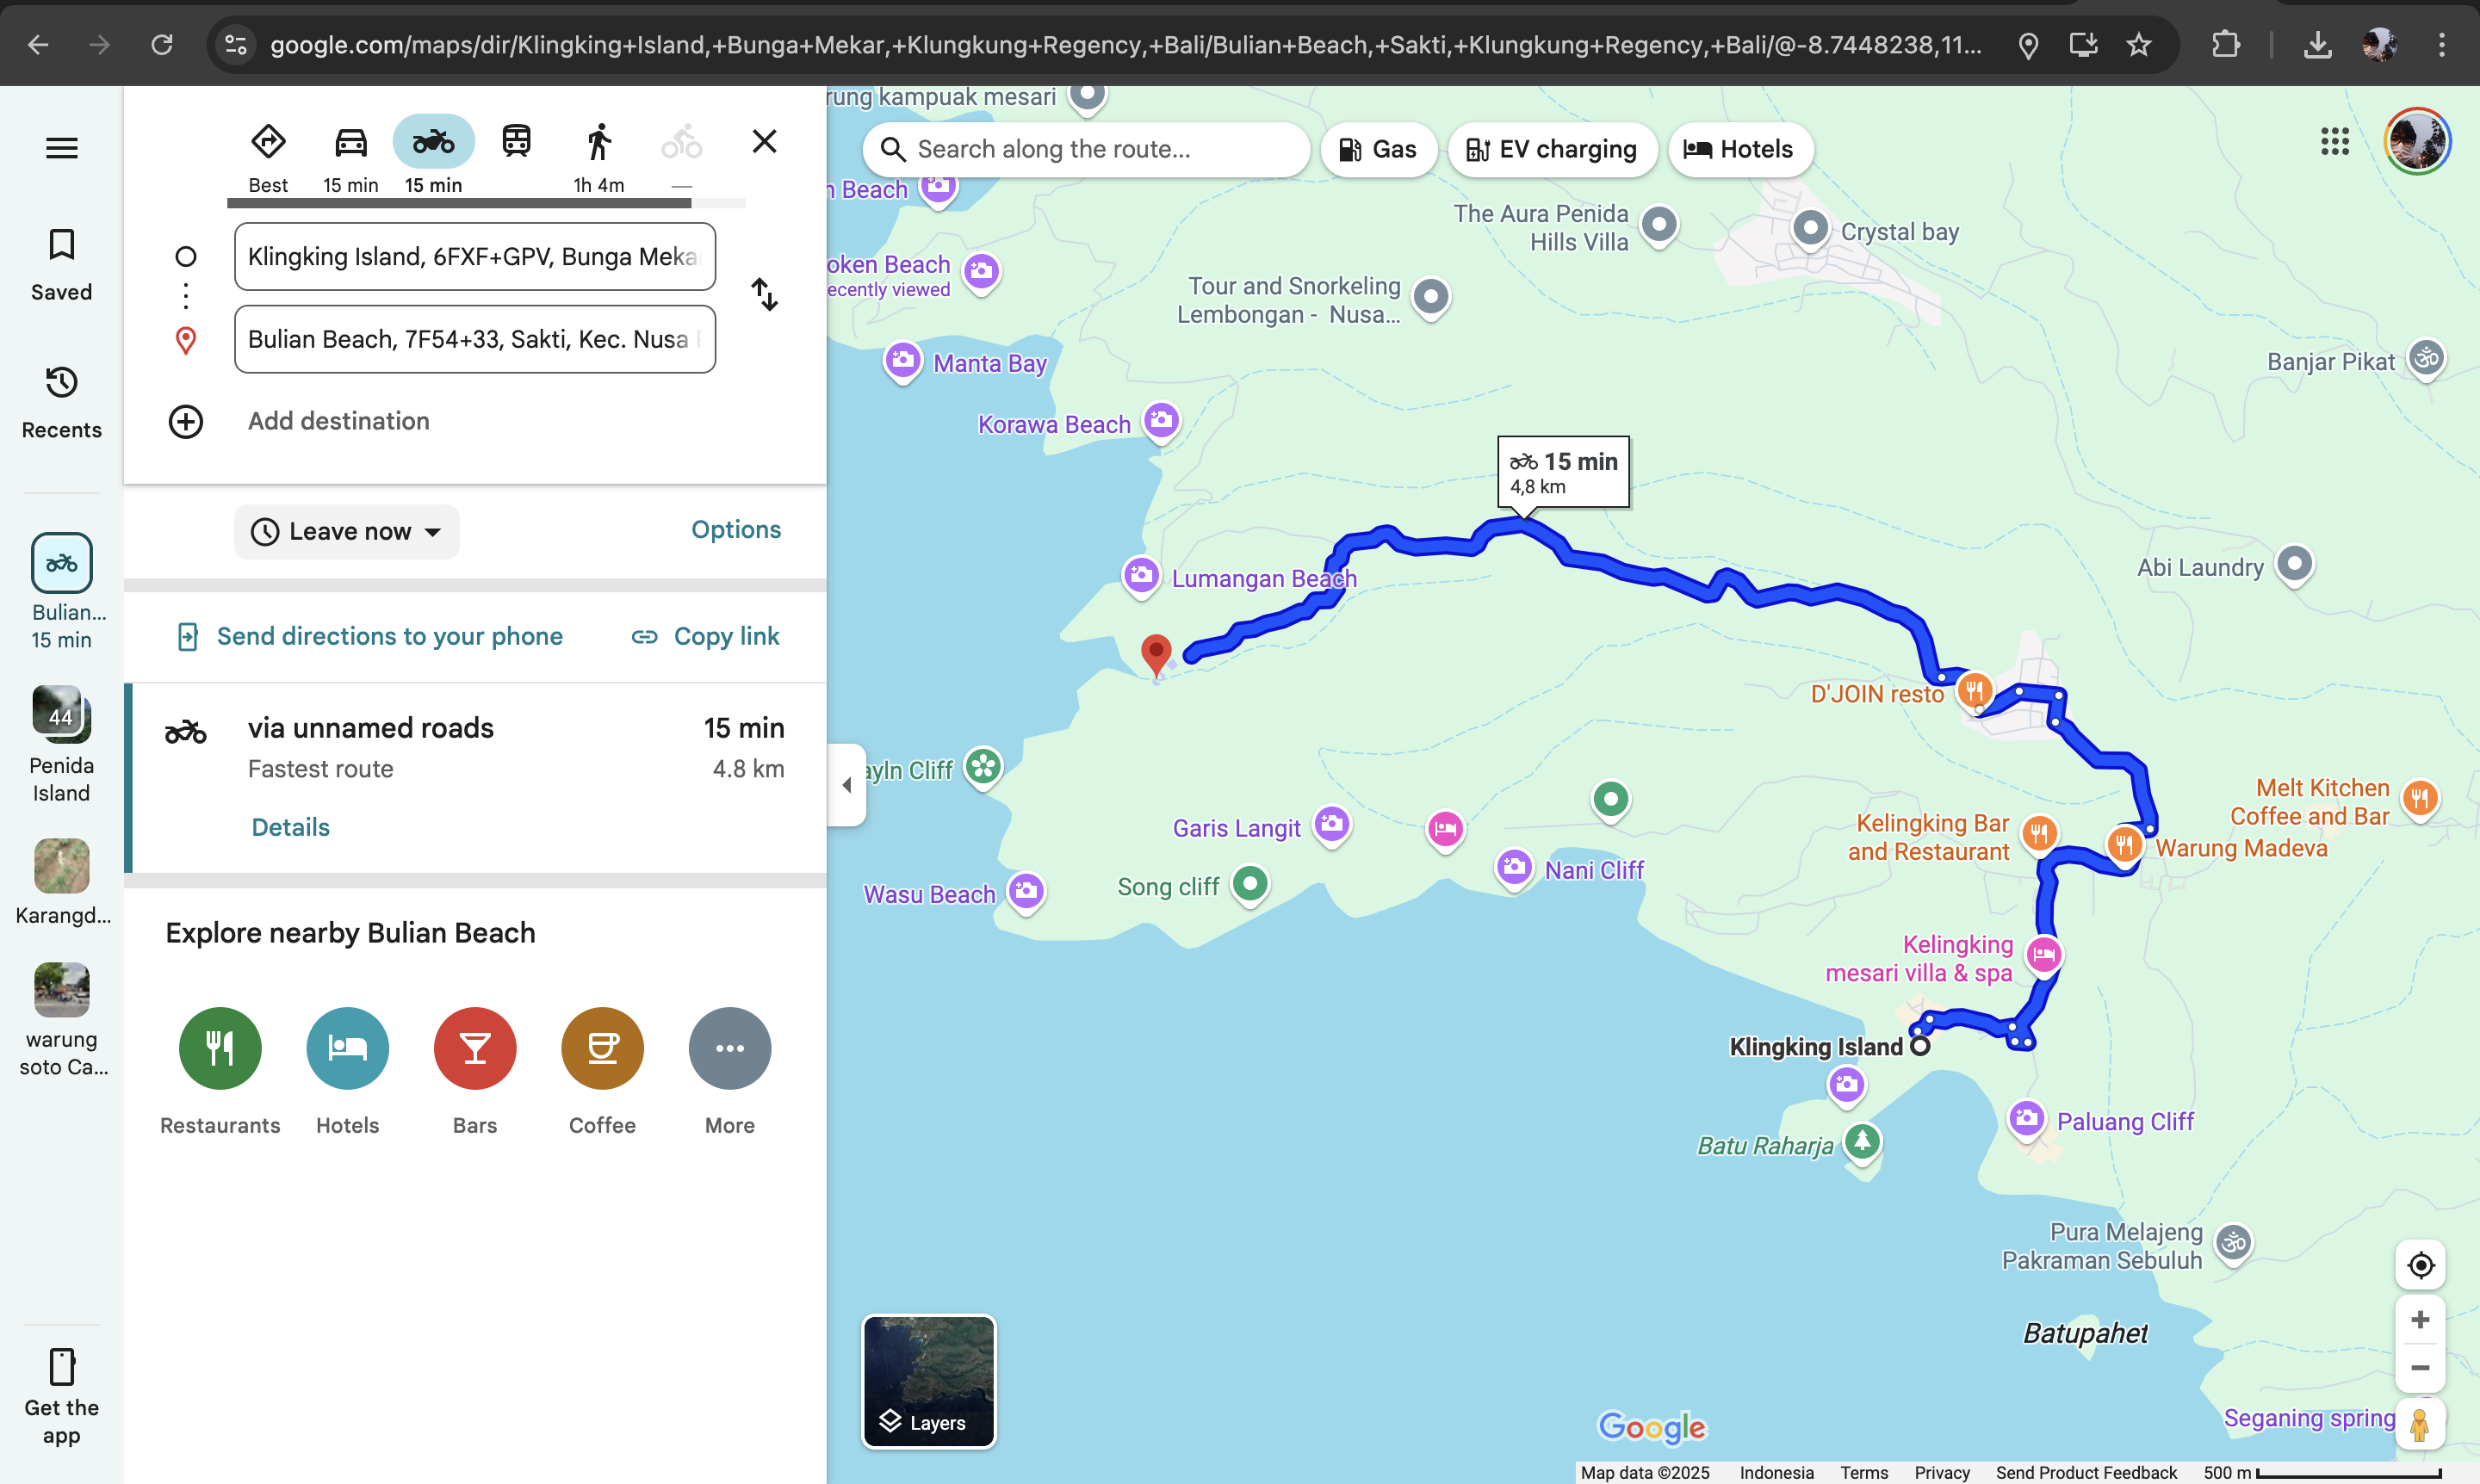Open the Recents tab
Screen dimensions: 2480x1484
pos(62,402)
